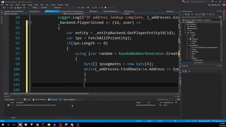Image resolution: width=226 pixels, height=127 pixels.
Task: Click the Error List filter funnel icon
Action: [176, 103]
